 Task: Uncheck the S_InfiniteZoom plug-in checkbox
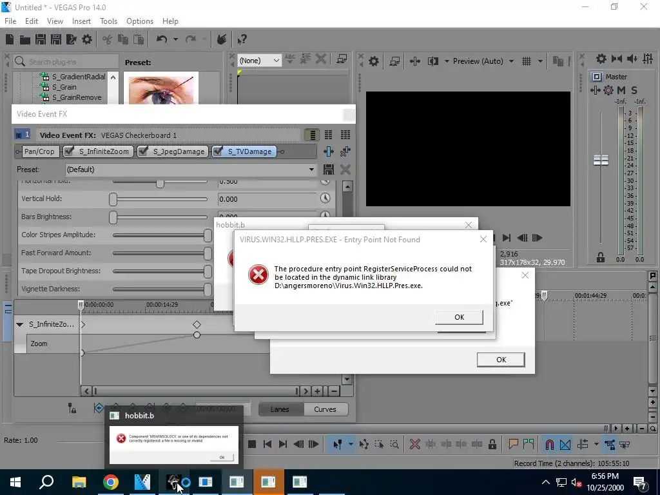(70, 151)
